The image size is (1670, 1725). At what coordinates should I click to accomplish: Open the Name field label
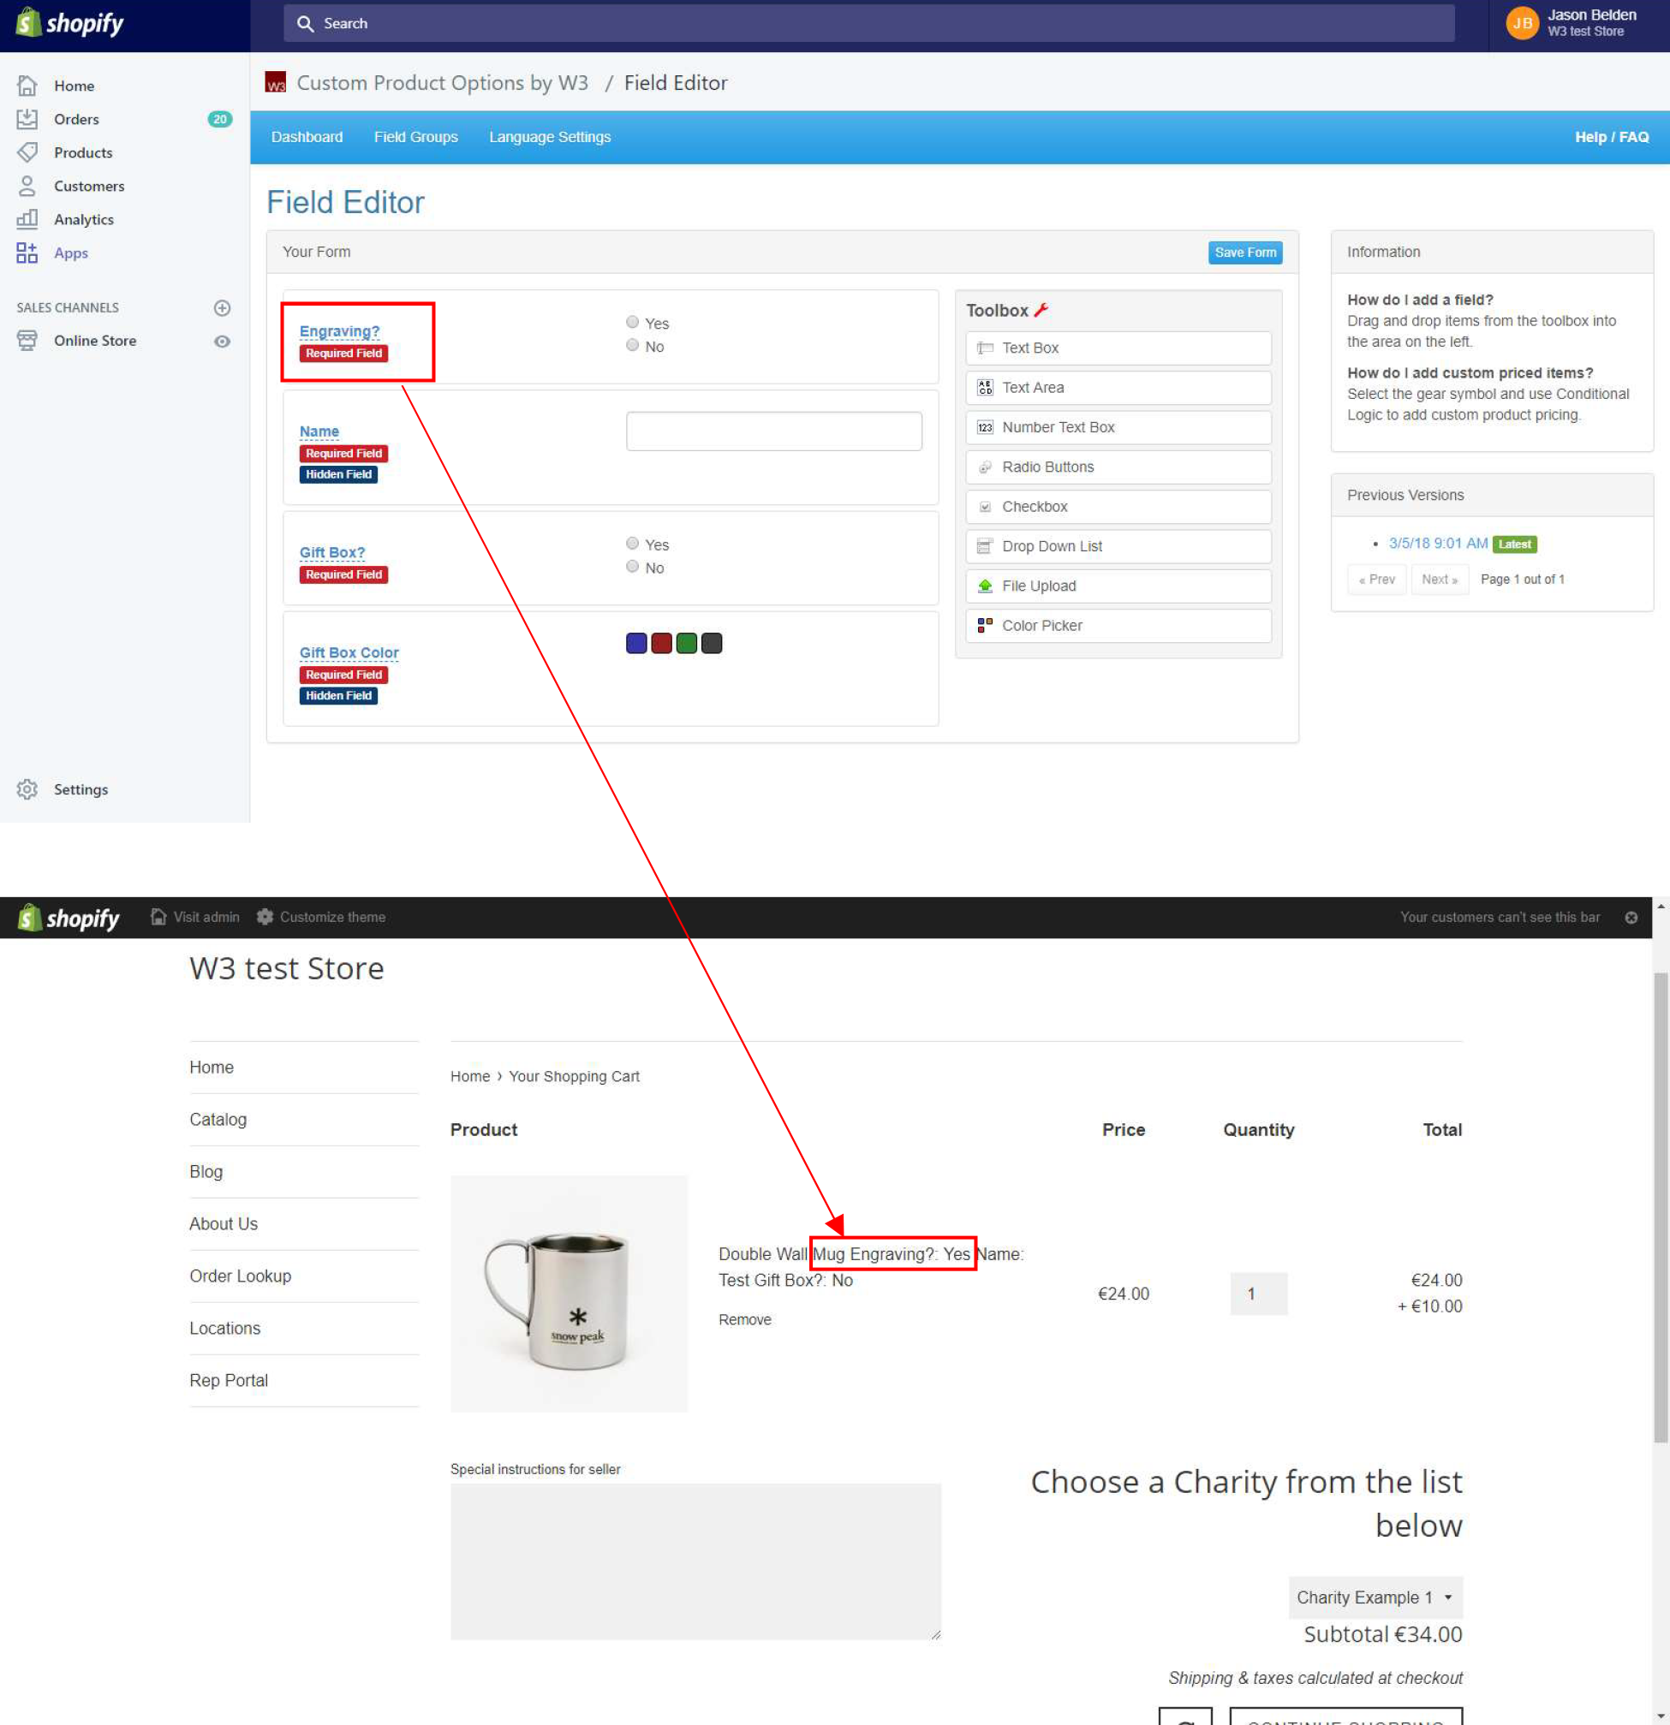319,431
